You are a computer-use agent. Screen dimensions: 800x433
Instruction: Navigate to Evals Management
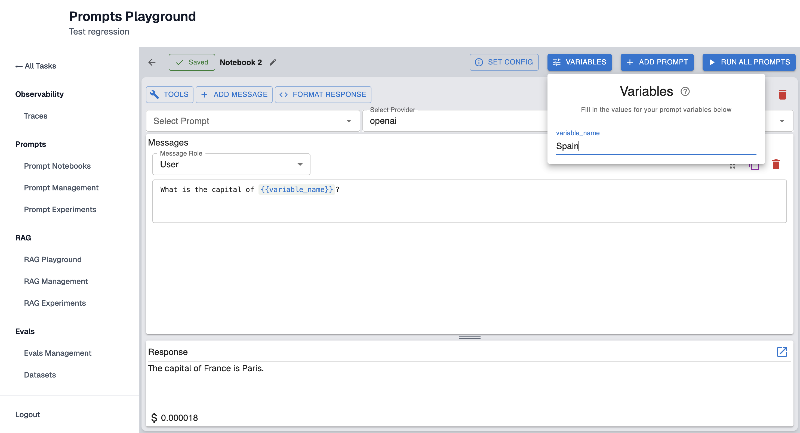tap(57, 353)
